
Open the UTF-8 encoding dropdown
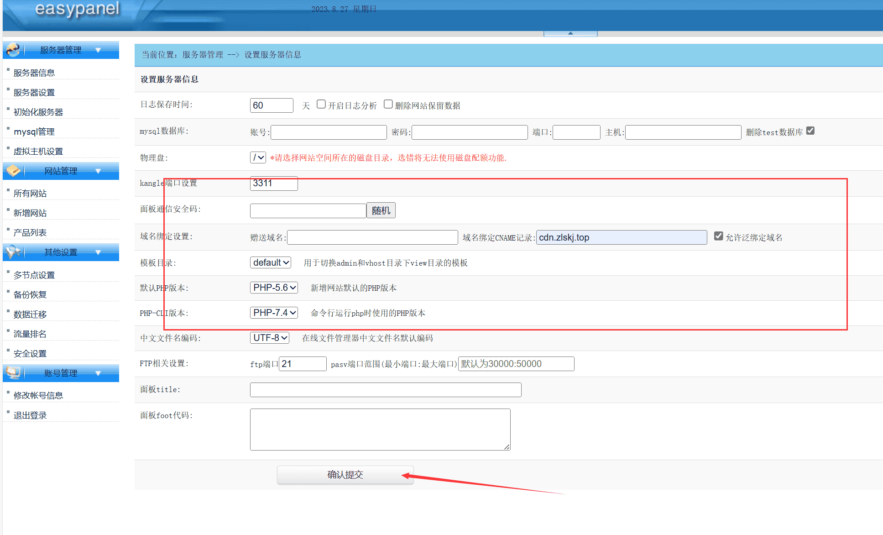269,338
